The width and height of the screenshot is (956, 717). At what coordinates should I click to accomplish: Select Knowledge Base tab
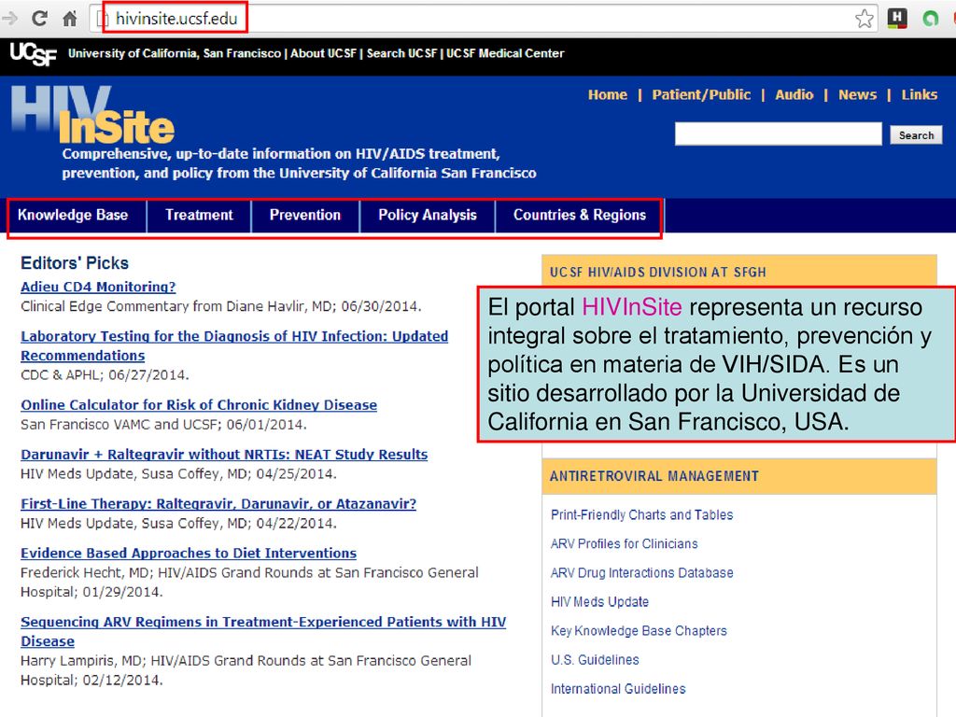click(x=73, y=216)
